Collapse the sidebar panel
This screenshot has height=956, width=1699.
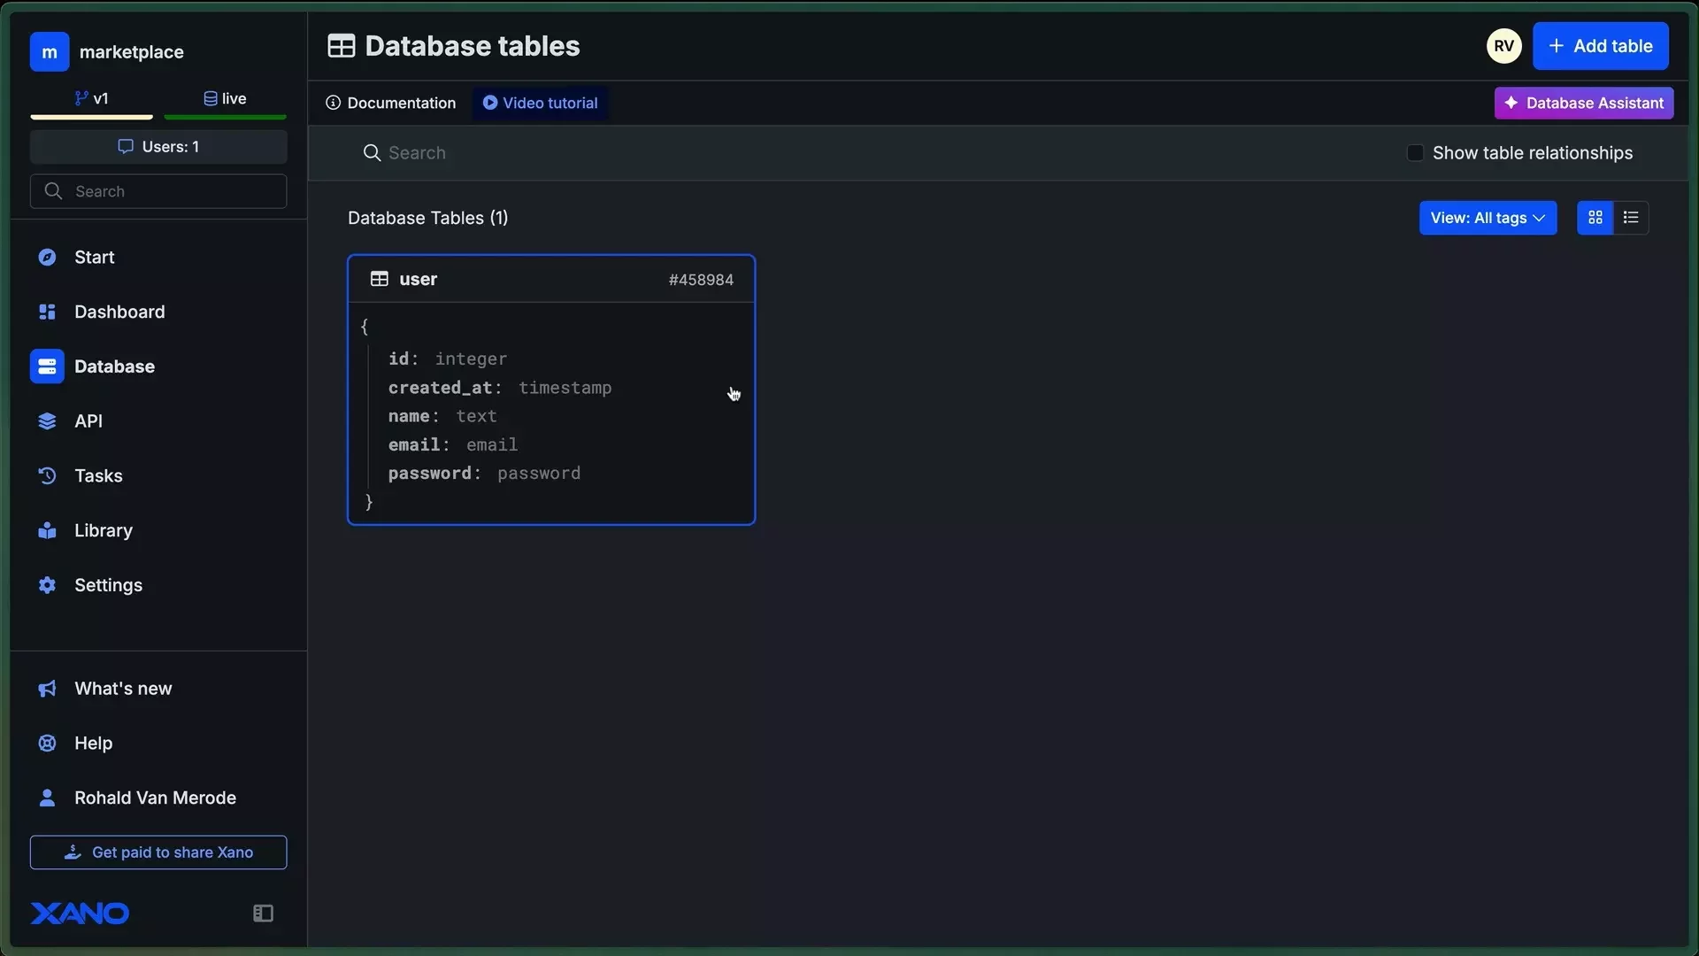click(262, 913)
